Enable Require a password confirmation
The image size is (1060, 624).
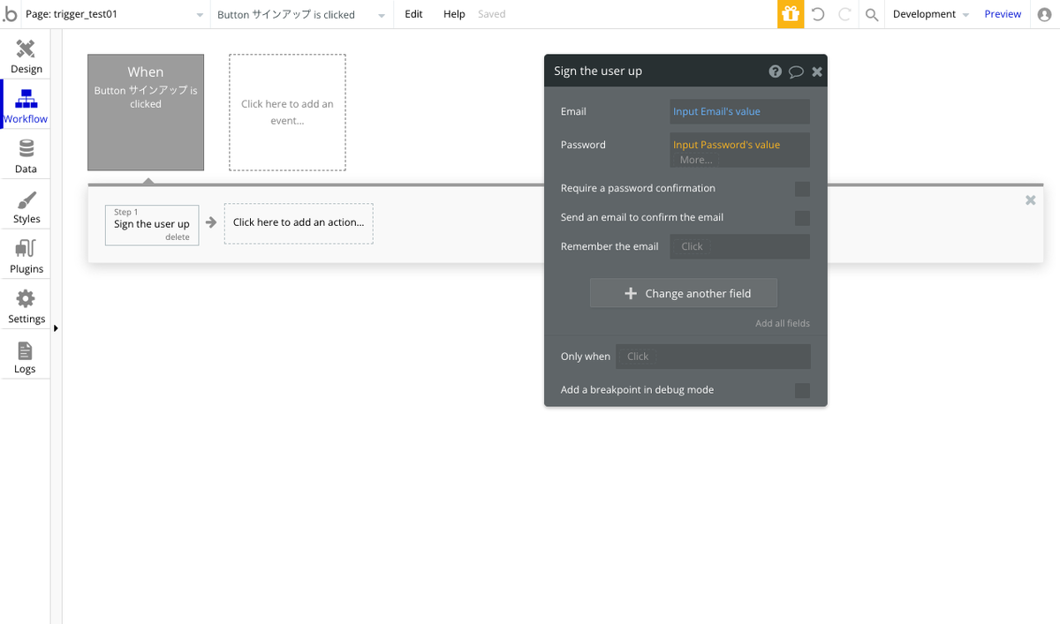click(802, 189)
